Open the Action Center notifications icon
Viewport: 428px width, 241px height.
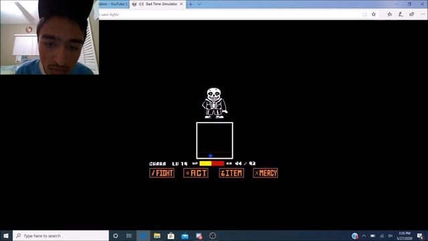[420, 236]
